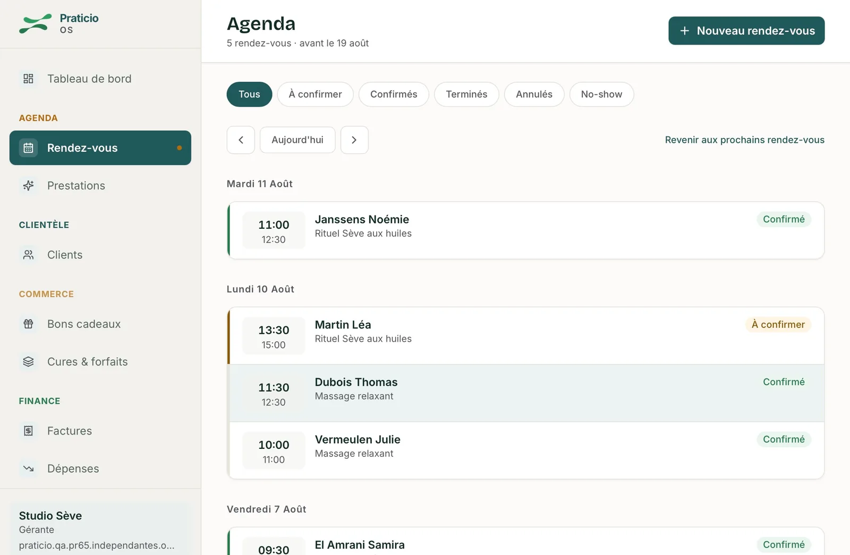The height and width of the screenshot is (555, 850).
Task: Filter by Annulés appointments
Action: pyautogui.click(x=534, y=94)
